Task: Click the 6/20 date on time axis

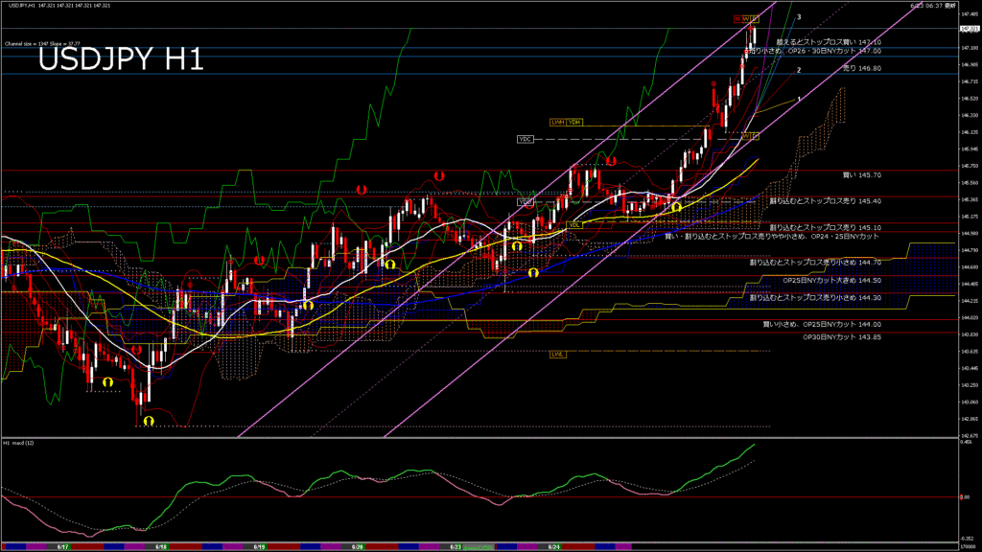Action: (x=358, y=546)
